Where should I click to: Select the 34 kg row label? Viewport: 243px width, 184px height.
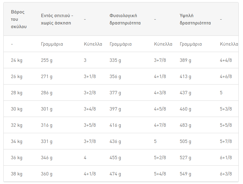point(17,141)
